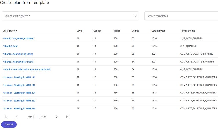Jump to the last page of templates
The height and width of the screenshot is (130, 218).
click(x=67, y=117)
